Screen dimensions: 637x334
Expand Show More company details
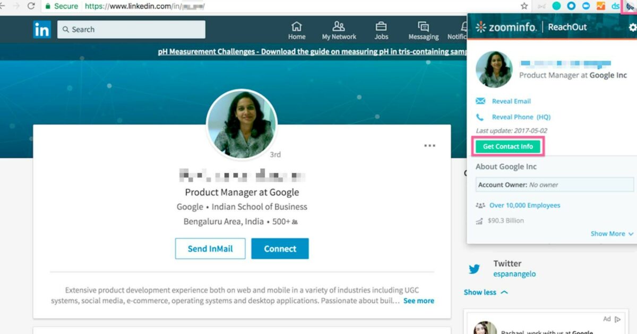click(609, 233)
